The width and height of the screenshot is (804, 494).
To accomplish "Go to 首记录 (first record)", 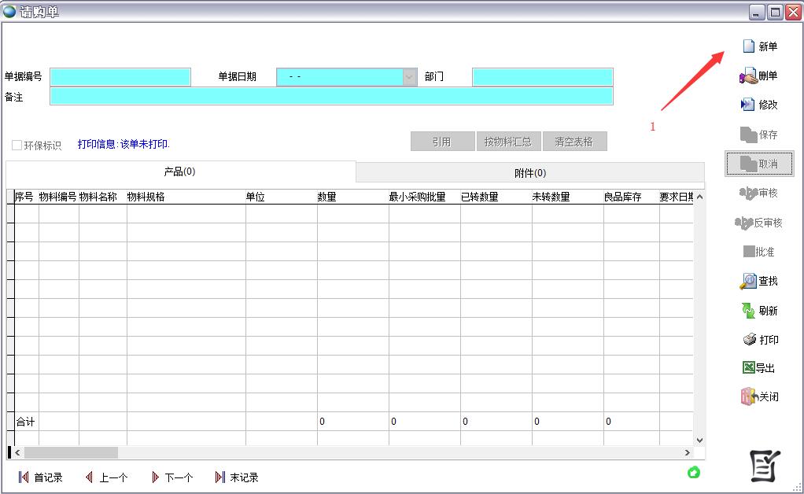I will 24,477.
